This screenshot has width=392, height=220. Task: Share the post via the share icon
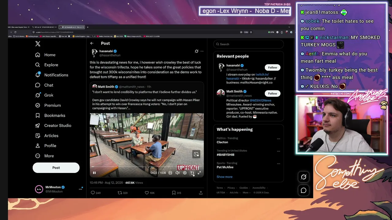(201, 193)
